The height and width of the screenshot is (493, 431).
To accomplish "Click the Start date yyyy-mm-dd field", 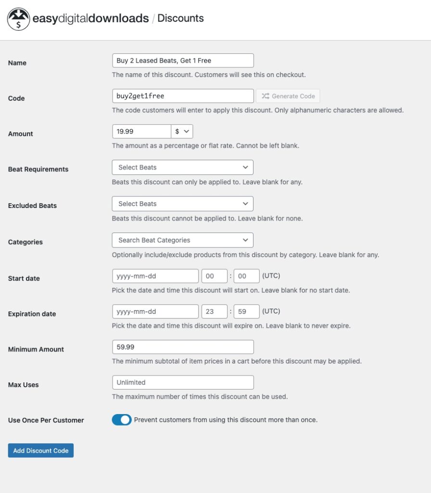I will point(155,276).
